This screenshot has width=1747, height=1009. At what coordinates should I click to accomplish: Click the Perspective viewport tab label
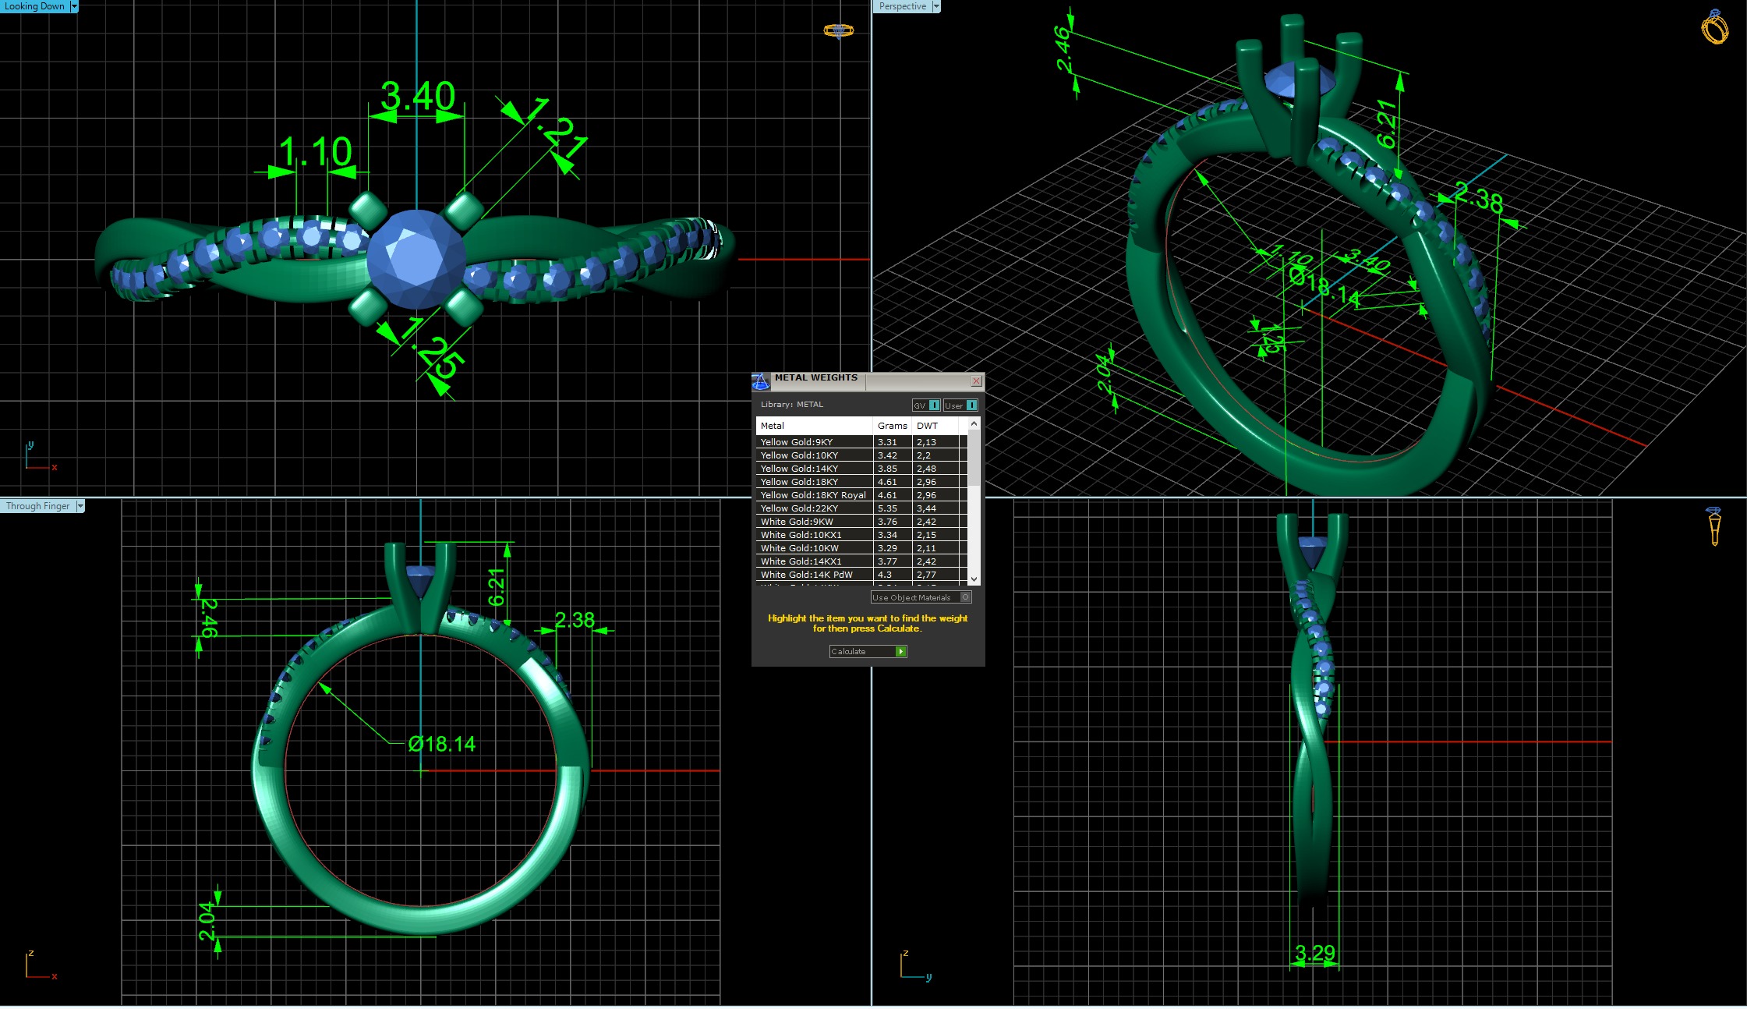902,6
